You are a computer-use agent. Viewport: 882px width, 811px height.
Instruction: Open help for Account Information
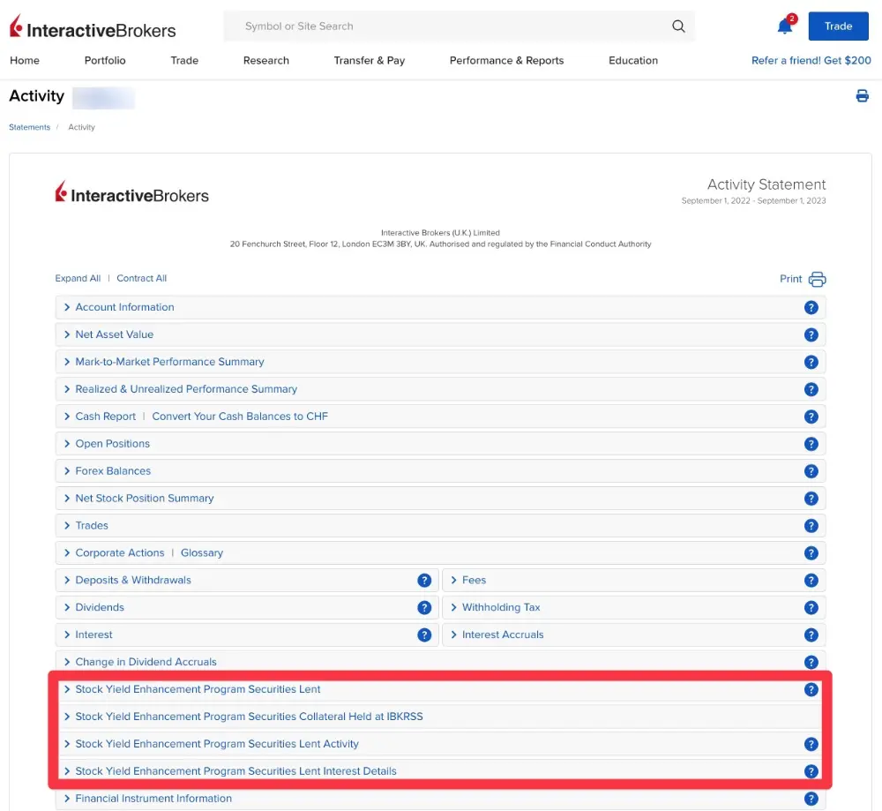811,307
